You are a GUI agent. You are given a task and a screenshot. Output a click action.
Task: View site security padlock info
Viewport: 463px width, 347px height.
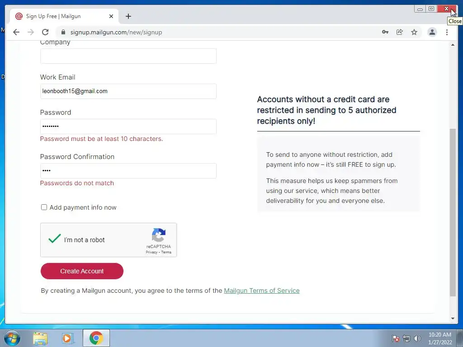(x=63, y=32)
